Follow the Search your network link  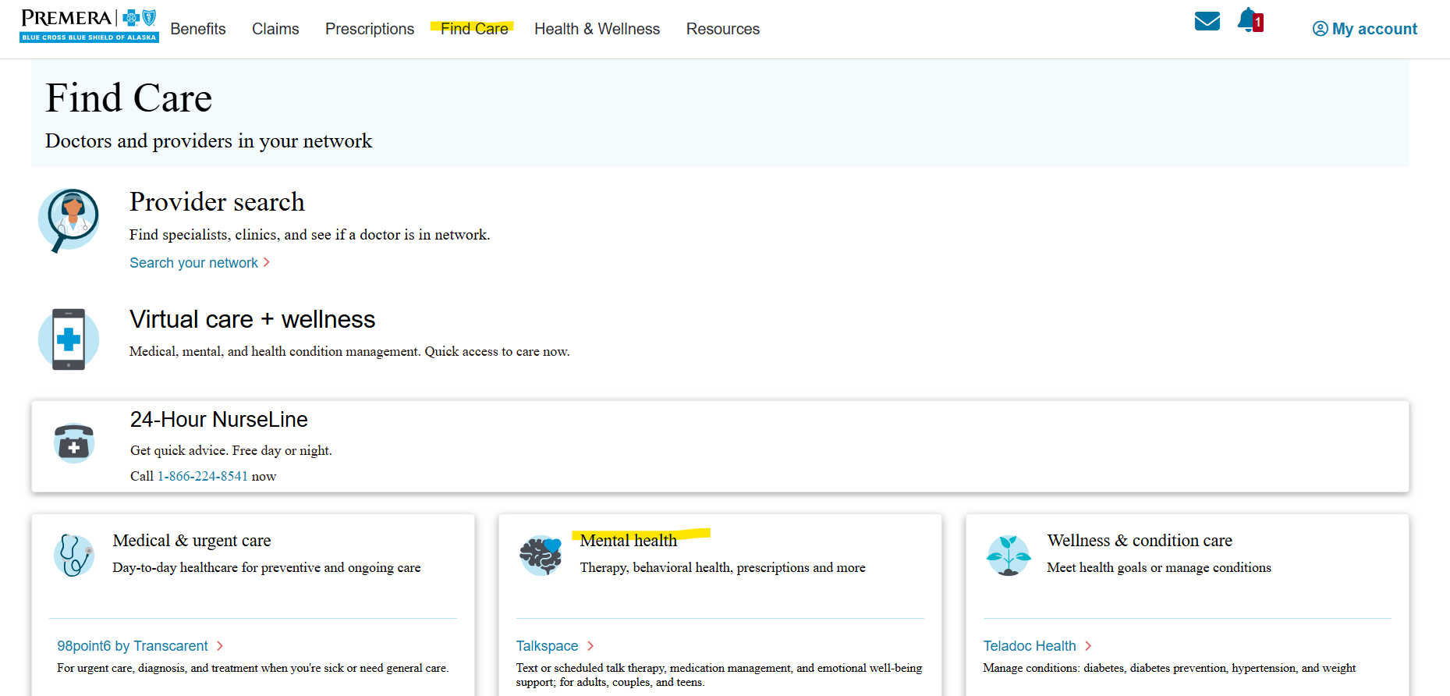click(193, 263)
